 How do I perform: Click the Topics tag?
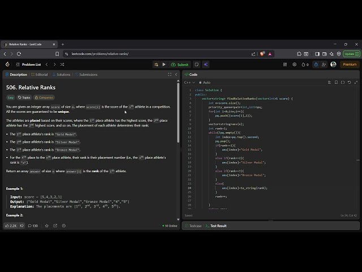[24, 97]
